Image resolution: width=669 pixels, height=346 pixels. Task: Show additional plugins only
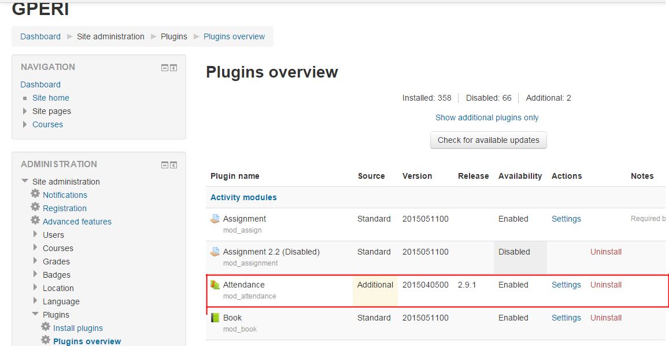487,117
